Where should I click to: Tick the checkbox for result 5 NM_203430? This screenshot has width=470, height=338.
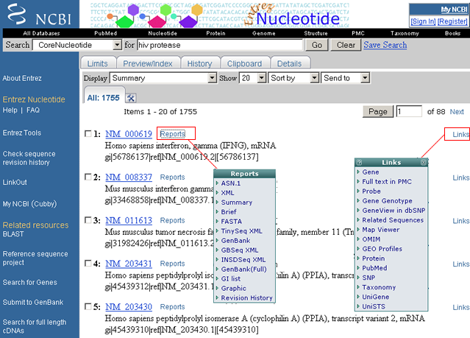point(88,306)
